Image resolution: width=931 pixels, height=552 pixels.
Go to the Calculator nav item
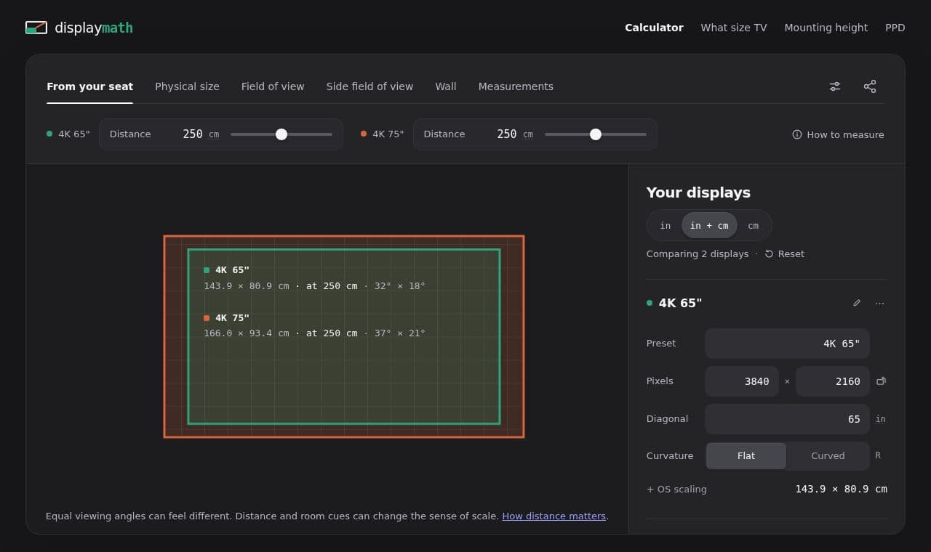[x=654, y=28]
